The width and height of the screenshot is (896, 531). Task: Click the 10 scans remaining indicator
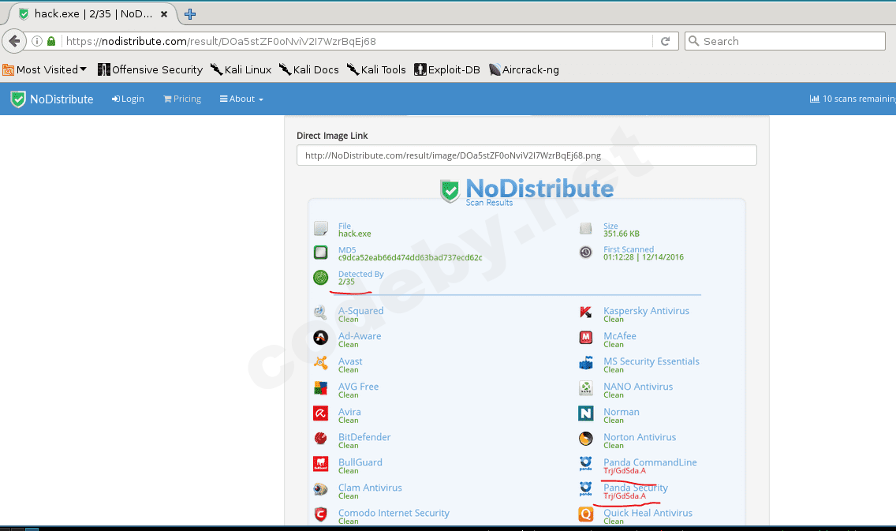coord(853,99)
